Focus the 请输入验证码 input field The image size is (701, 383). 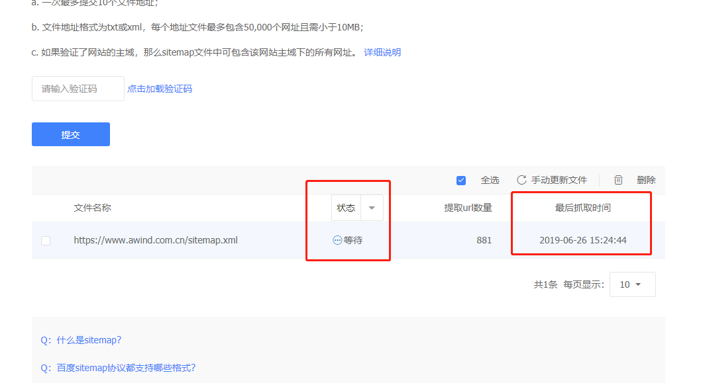[78, 89]
